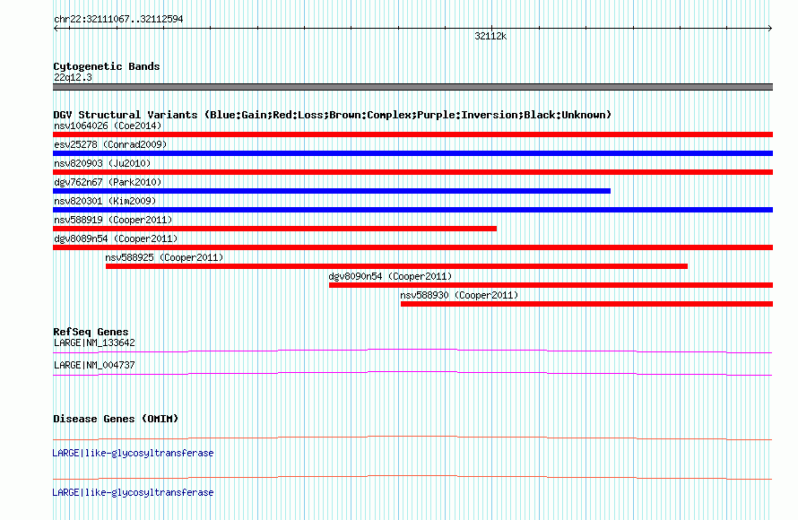Click the 22q12.3 band label
This screenshot has width=798, height=520.
[x=73, y=77]
